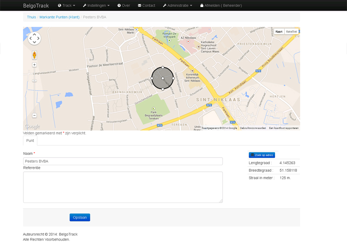
Task: Pick the Street View pegman icon
Action: (34, 55)
